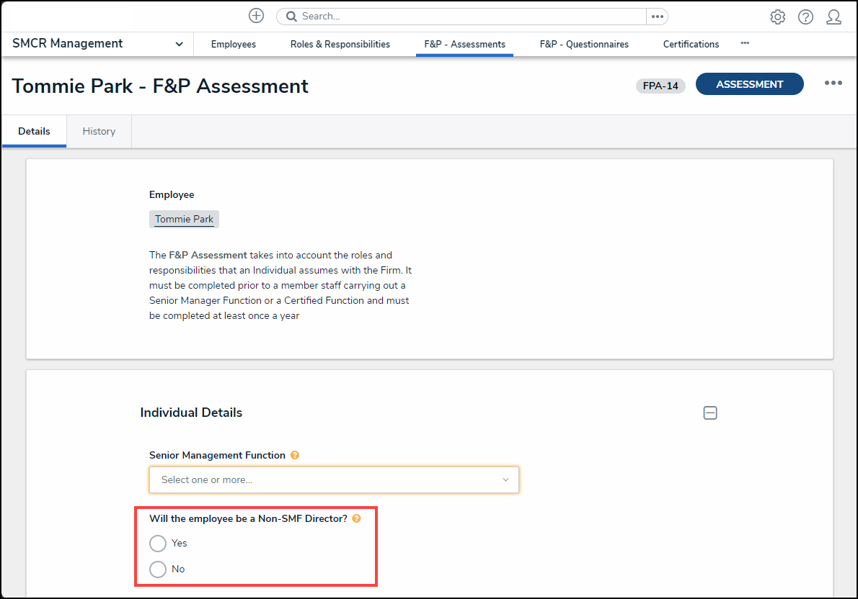Click the user profile icon

(833, 16)
